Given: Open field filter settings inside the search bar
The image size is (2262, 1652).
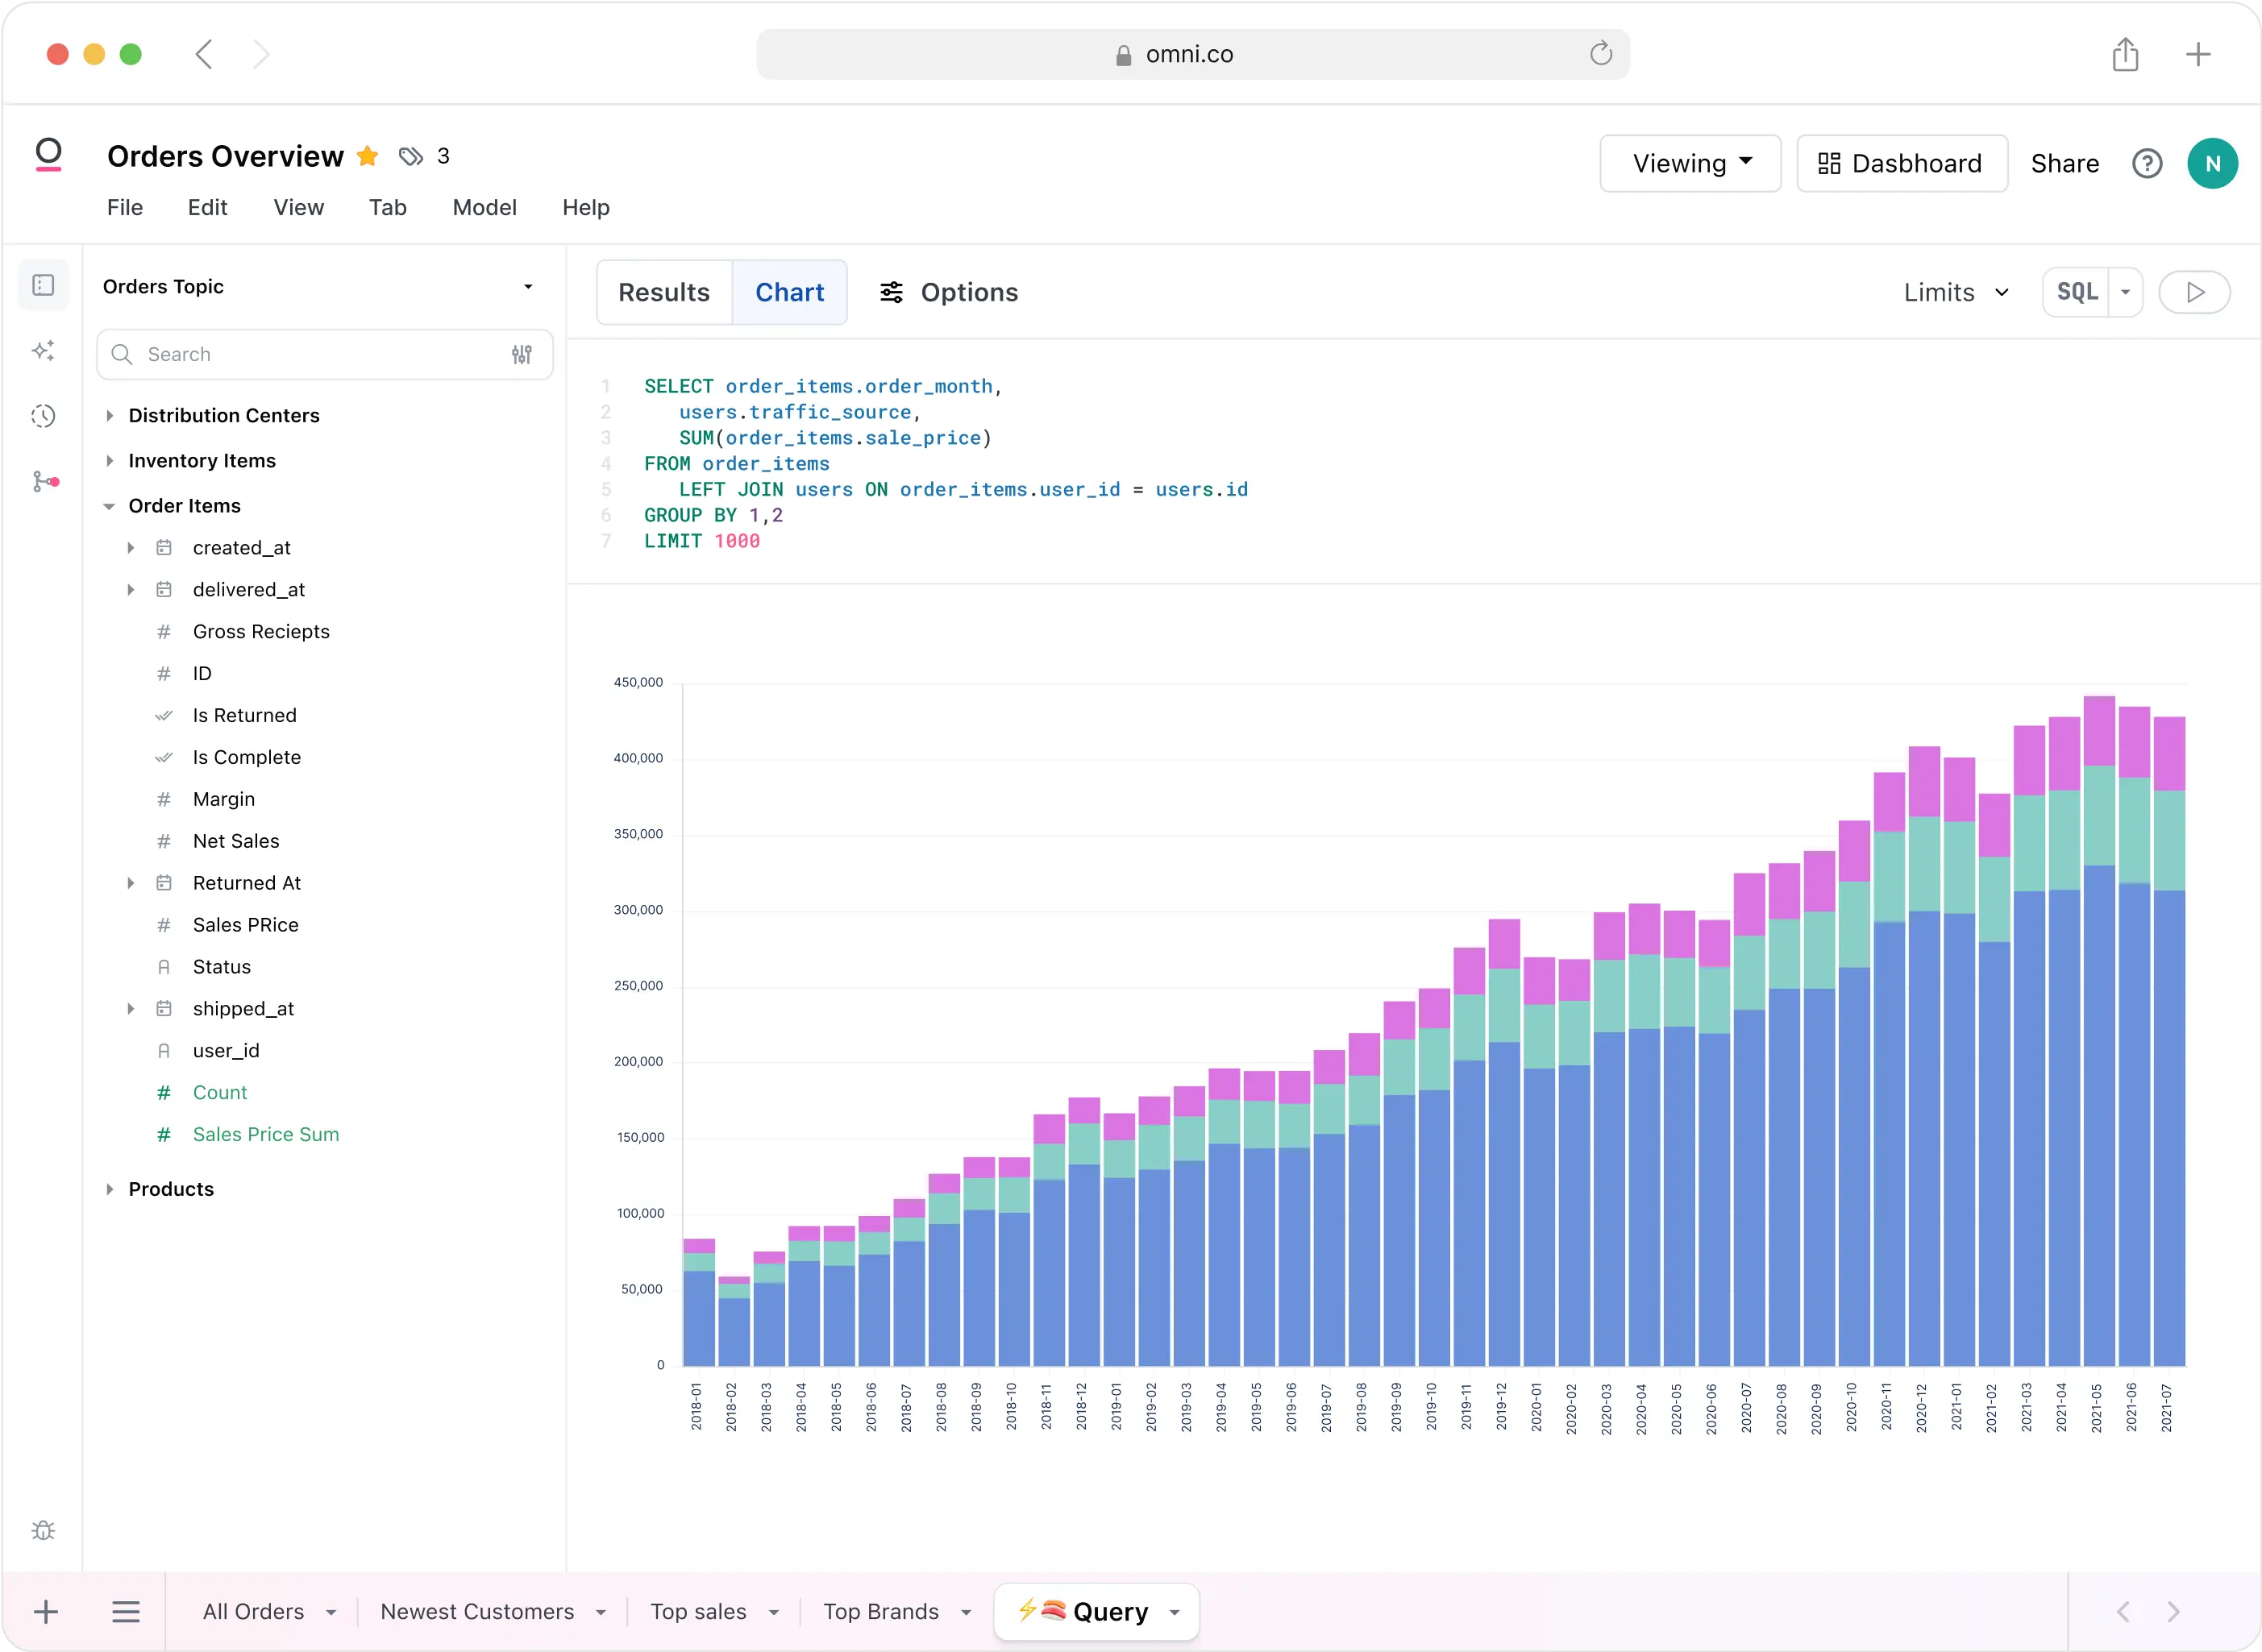Looking at the screenshot, I should tap(522, 354).
